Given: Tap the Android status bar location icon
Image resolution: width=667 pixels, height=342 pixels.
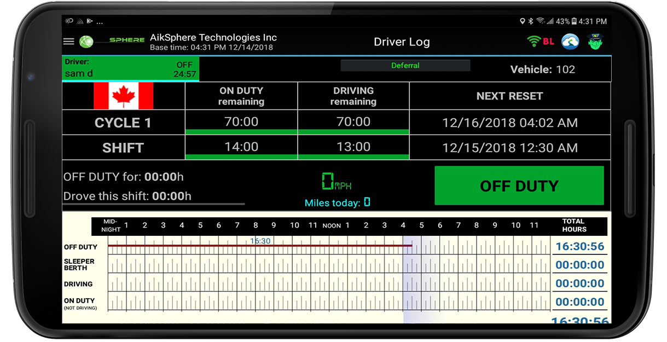Looking at the screenshot, I should tap(523, 21).
